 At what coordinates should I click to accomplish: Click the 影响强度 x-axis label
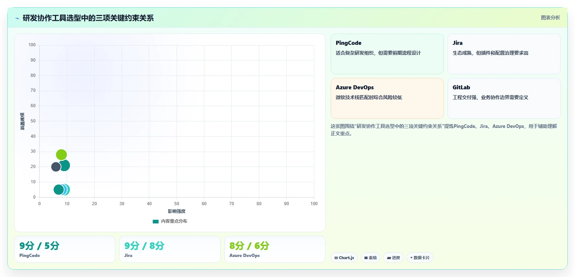[177, 211]
